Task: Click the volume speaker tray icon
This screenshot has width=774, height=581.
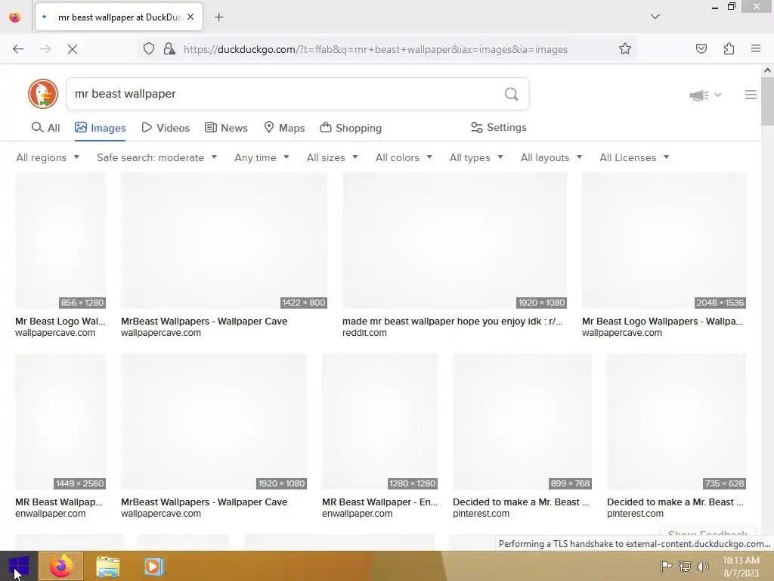Action: point(702,566)
